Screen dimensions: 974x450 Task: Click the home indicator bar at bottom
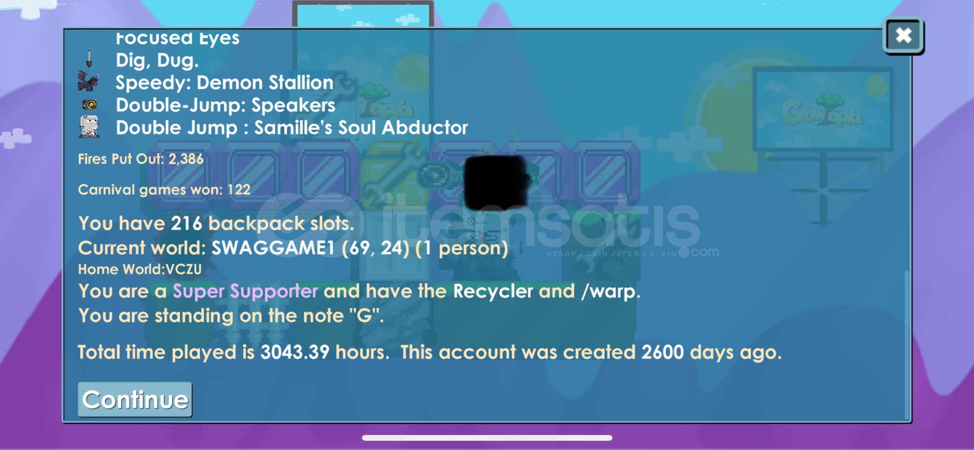(487, 437)
